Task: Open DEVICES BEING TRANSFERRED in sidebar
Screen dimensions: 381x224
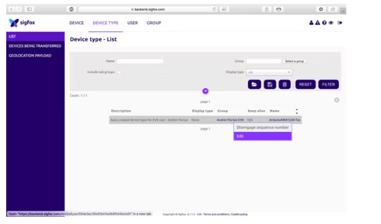Action: (35, 46)
